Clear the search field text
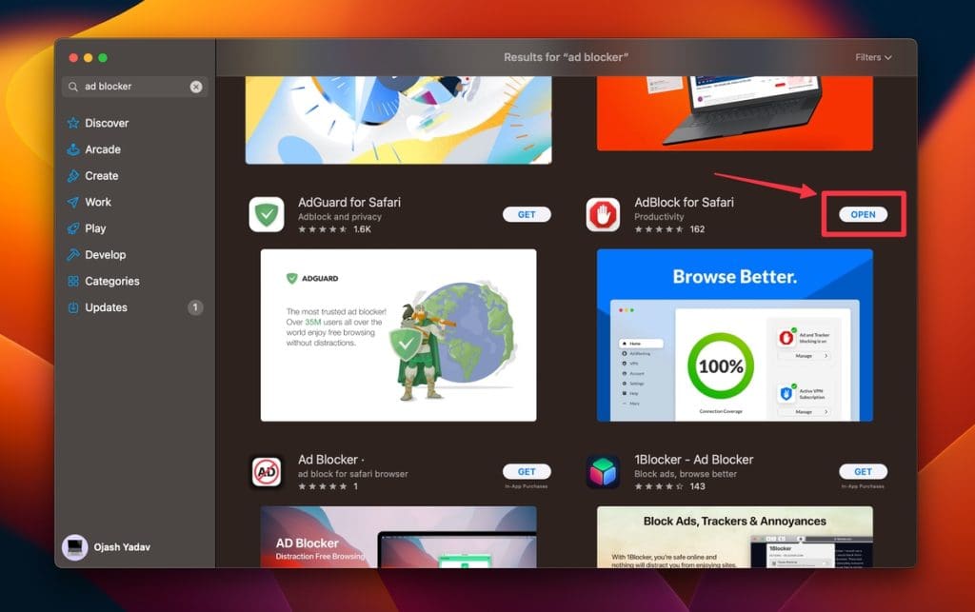975x612 pixels. pos(196,87)
